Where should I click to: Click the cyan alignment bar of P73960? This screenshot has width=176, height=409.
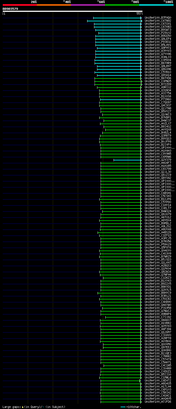coord(121,99)
